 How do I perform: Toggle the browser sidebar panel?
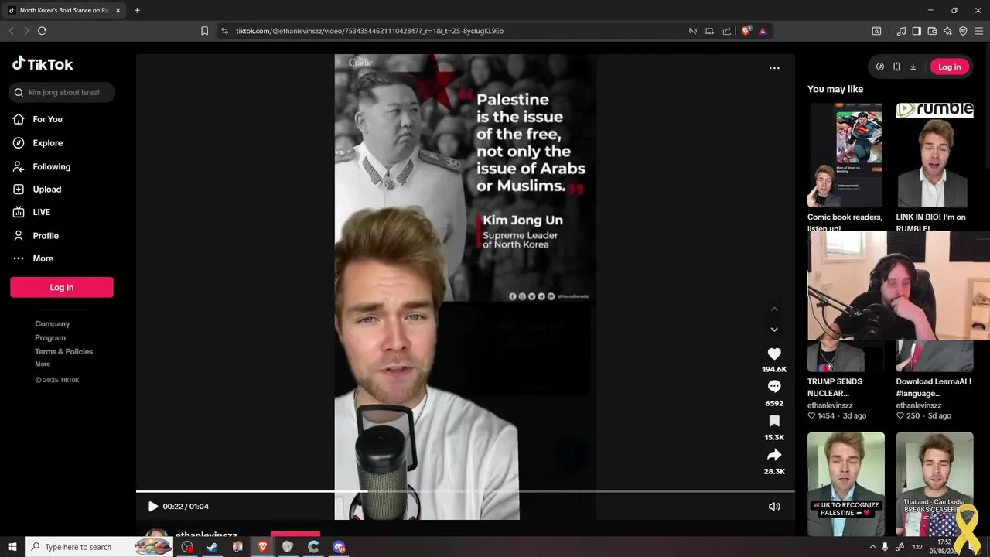point(917,31)
